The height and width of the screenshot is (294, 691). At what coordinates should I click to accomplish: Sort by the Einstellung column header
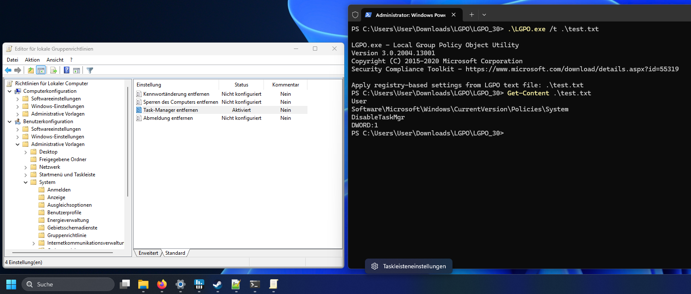(x=176, y=85)
